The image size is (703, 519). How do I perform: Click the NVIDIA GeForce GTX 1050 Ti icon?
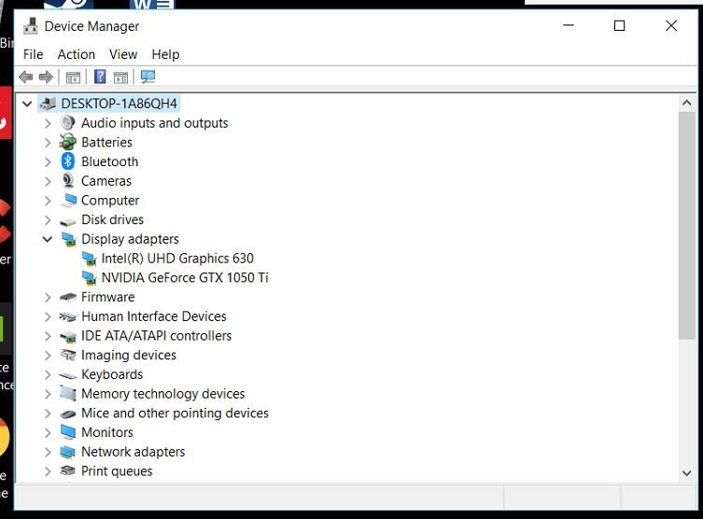[x=90, y=278]
